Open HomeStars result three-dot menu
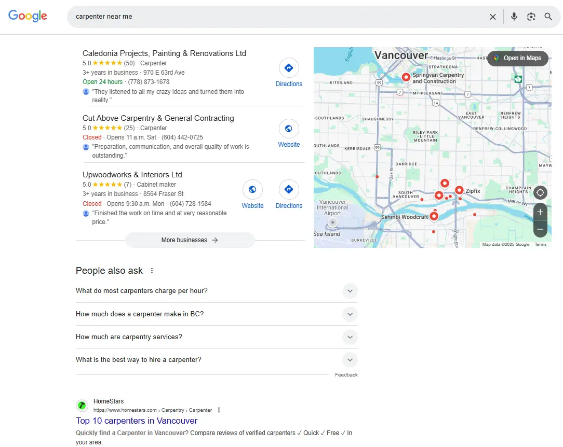Screen dimensions: 563x447 (219, 410)
